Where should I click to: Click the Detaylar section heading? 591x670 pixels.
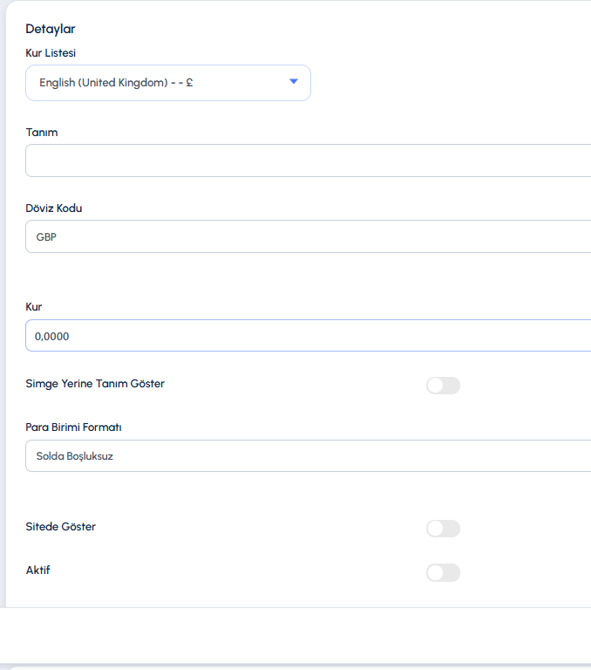click(51, 29)
